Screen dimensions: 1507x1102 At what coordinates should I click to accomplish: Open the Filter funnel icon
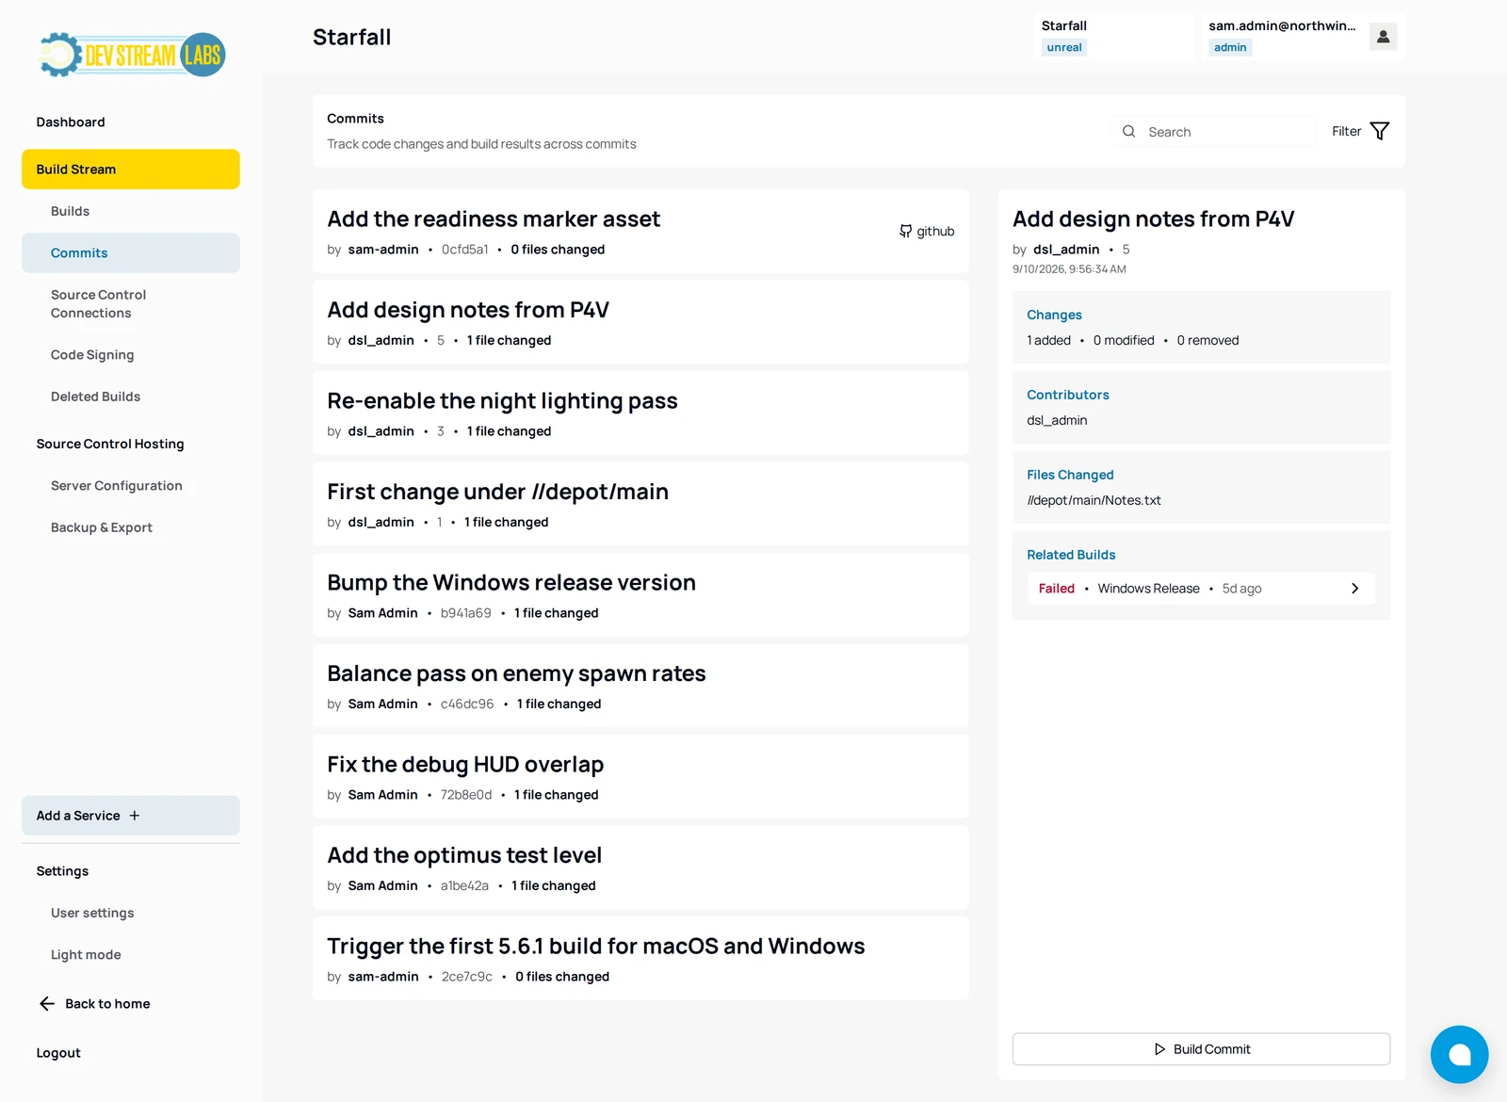(x=1380, y=131)
